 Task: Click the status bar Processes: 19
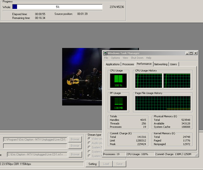[x=114, y=154]
